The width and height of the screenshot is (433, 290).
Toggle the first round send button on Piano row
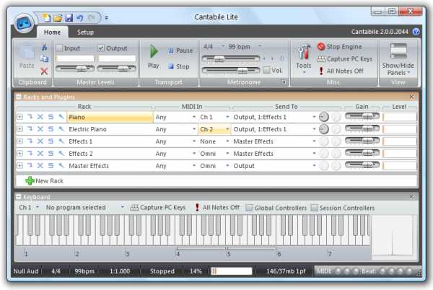coord(323,117)
